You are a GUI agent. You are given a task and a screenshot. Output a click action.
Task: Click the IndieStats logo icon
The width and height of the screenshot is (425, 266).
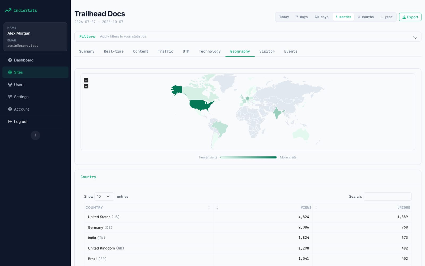[x=8, y=10]
